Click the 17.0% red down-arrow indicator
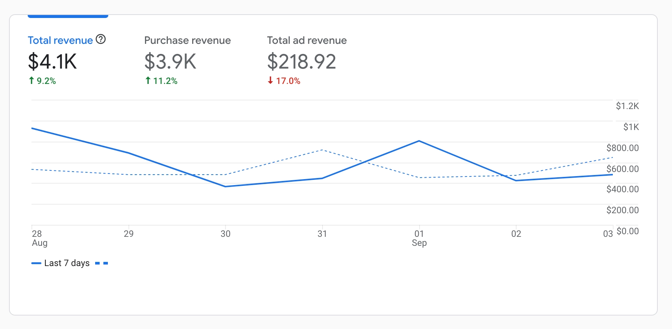 (x=284, y=81)
